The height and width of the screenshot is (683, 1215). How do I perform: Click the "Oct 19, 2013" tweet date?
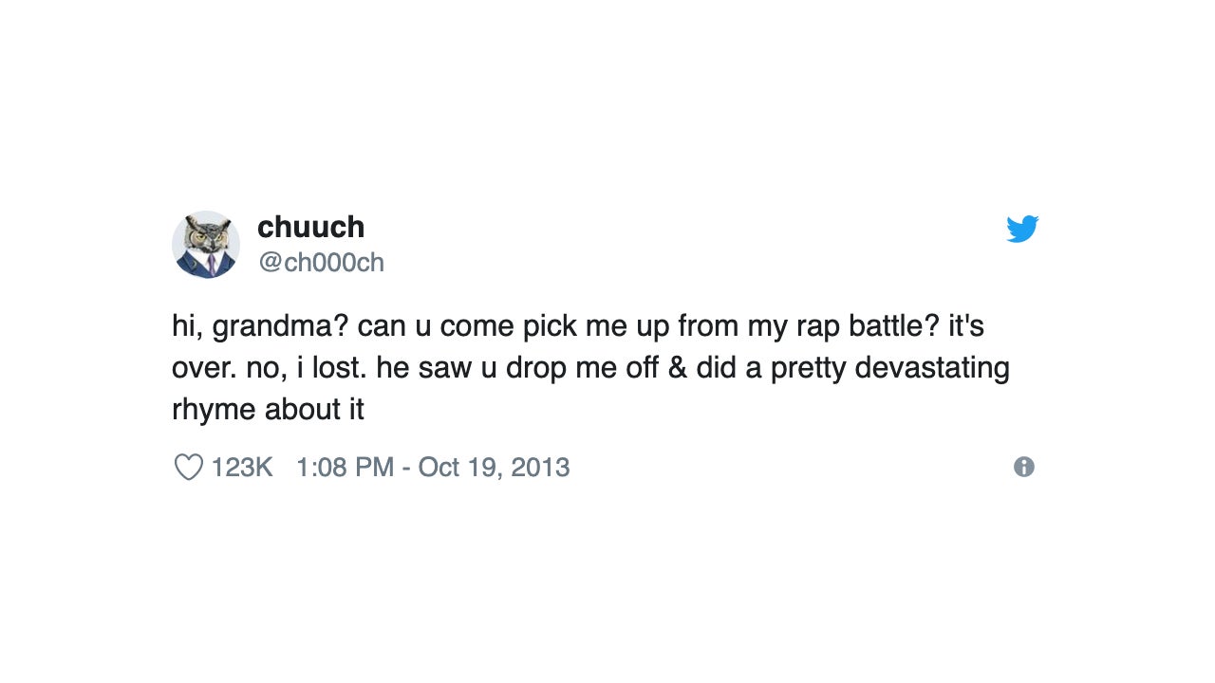[494, 467]
